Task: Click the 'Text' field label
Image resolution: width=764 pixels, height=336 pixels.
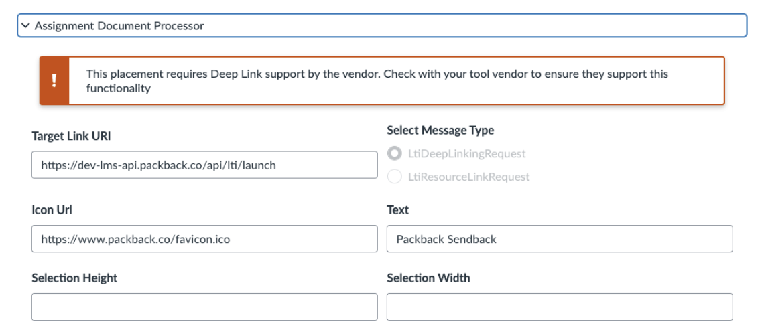Action: pos(397,210)
